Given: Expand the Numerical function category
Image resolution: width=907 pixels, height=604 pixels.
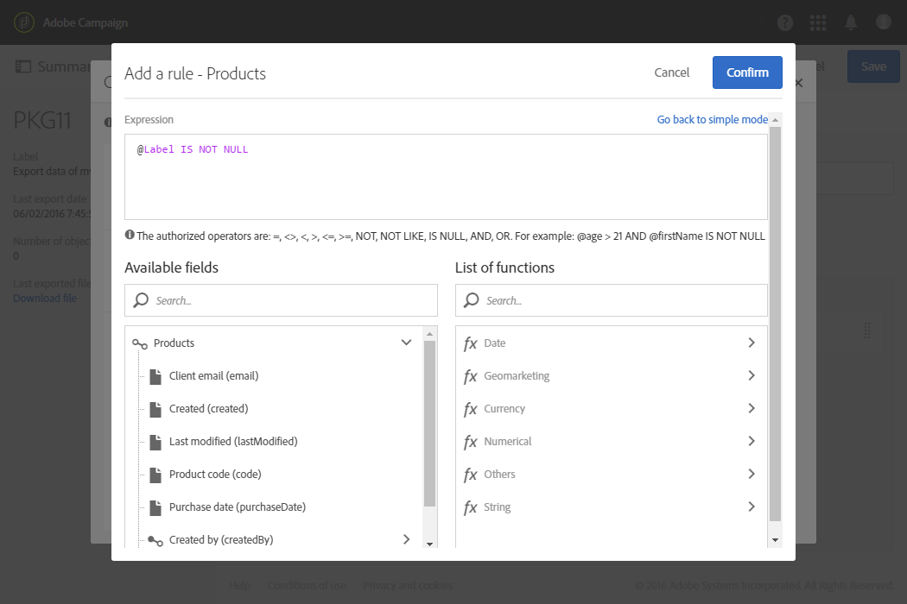Looking at the screenshot, I should click(751, 441).
